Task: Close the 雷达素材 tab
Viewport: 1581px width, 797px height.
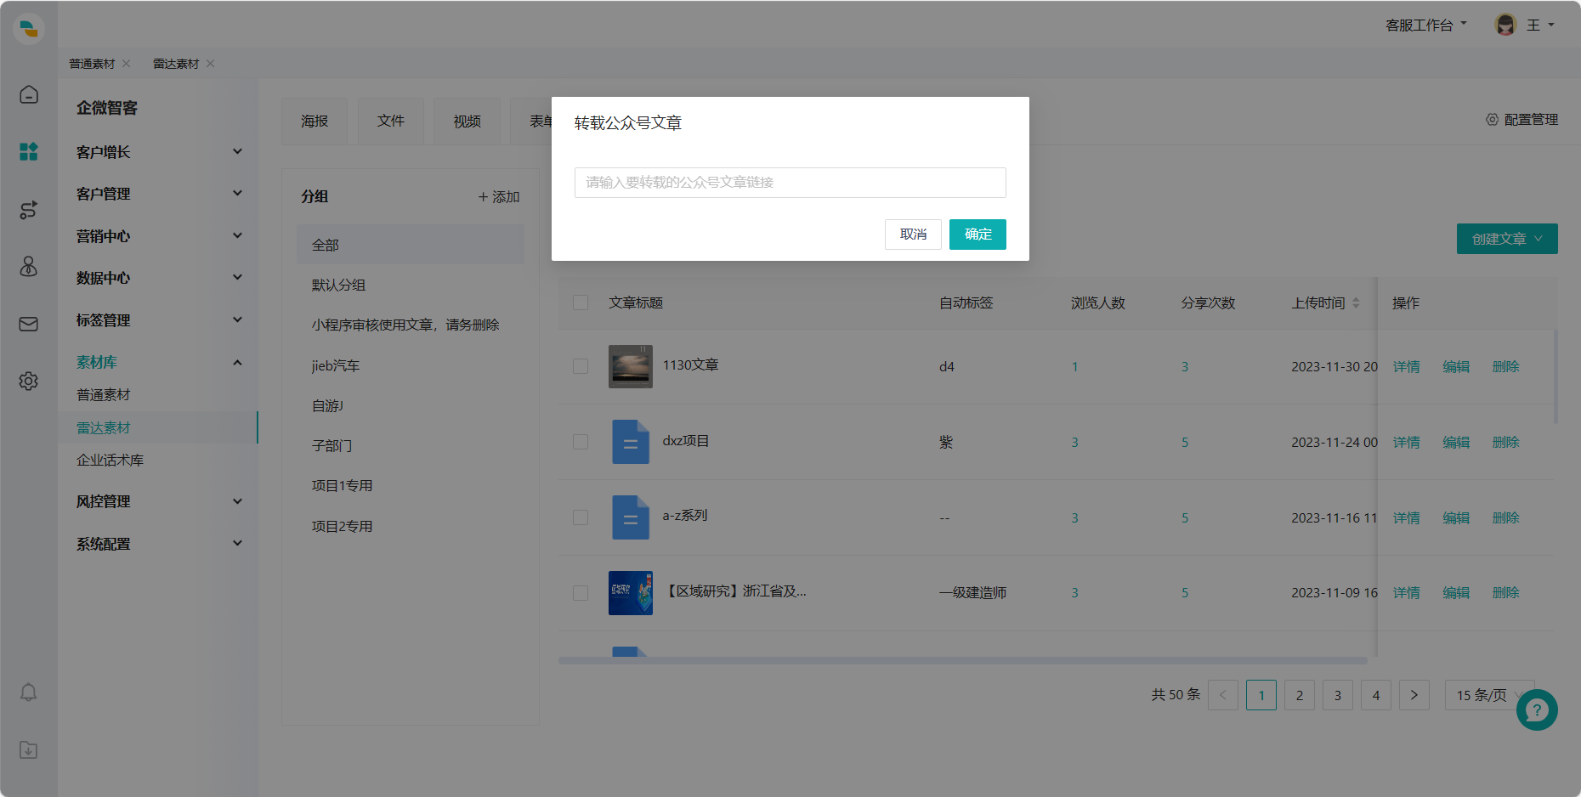Action: [x=211, y=64]
